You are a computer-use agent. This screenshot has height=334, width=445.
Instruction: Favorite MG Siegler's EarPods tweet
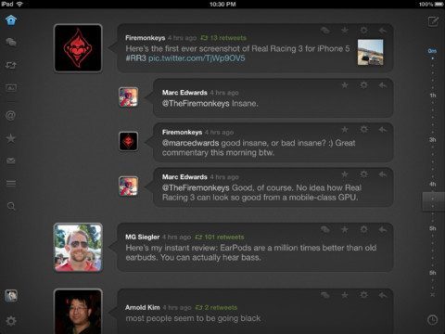tap(345, 229)
